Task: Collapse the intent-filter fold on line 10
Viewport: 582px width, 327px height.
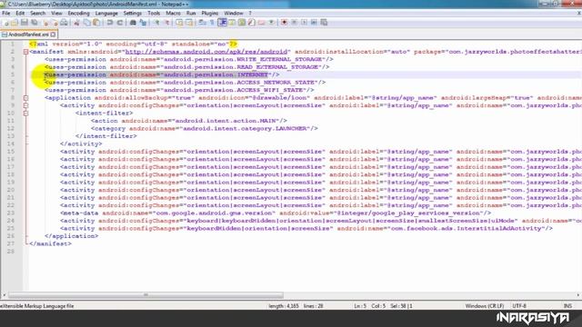Action: coord(25,113)
